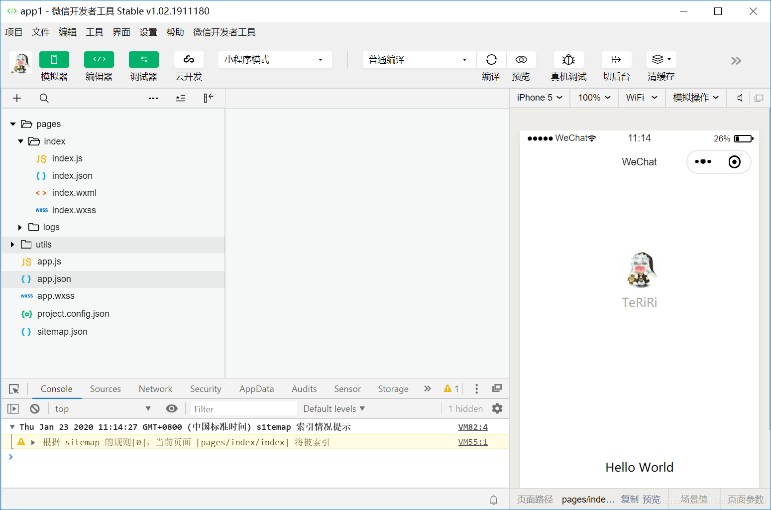Open 预览 preview QR code
This screenshot has width=771, height=510.
pos(521,66)
